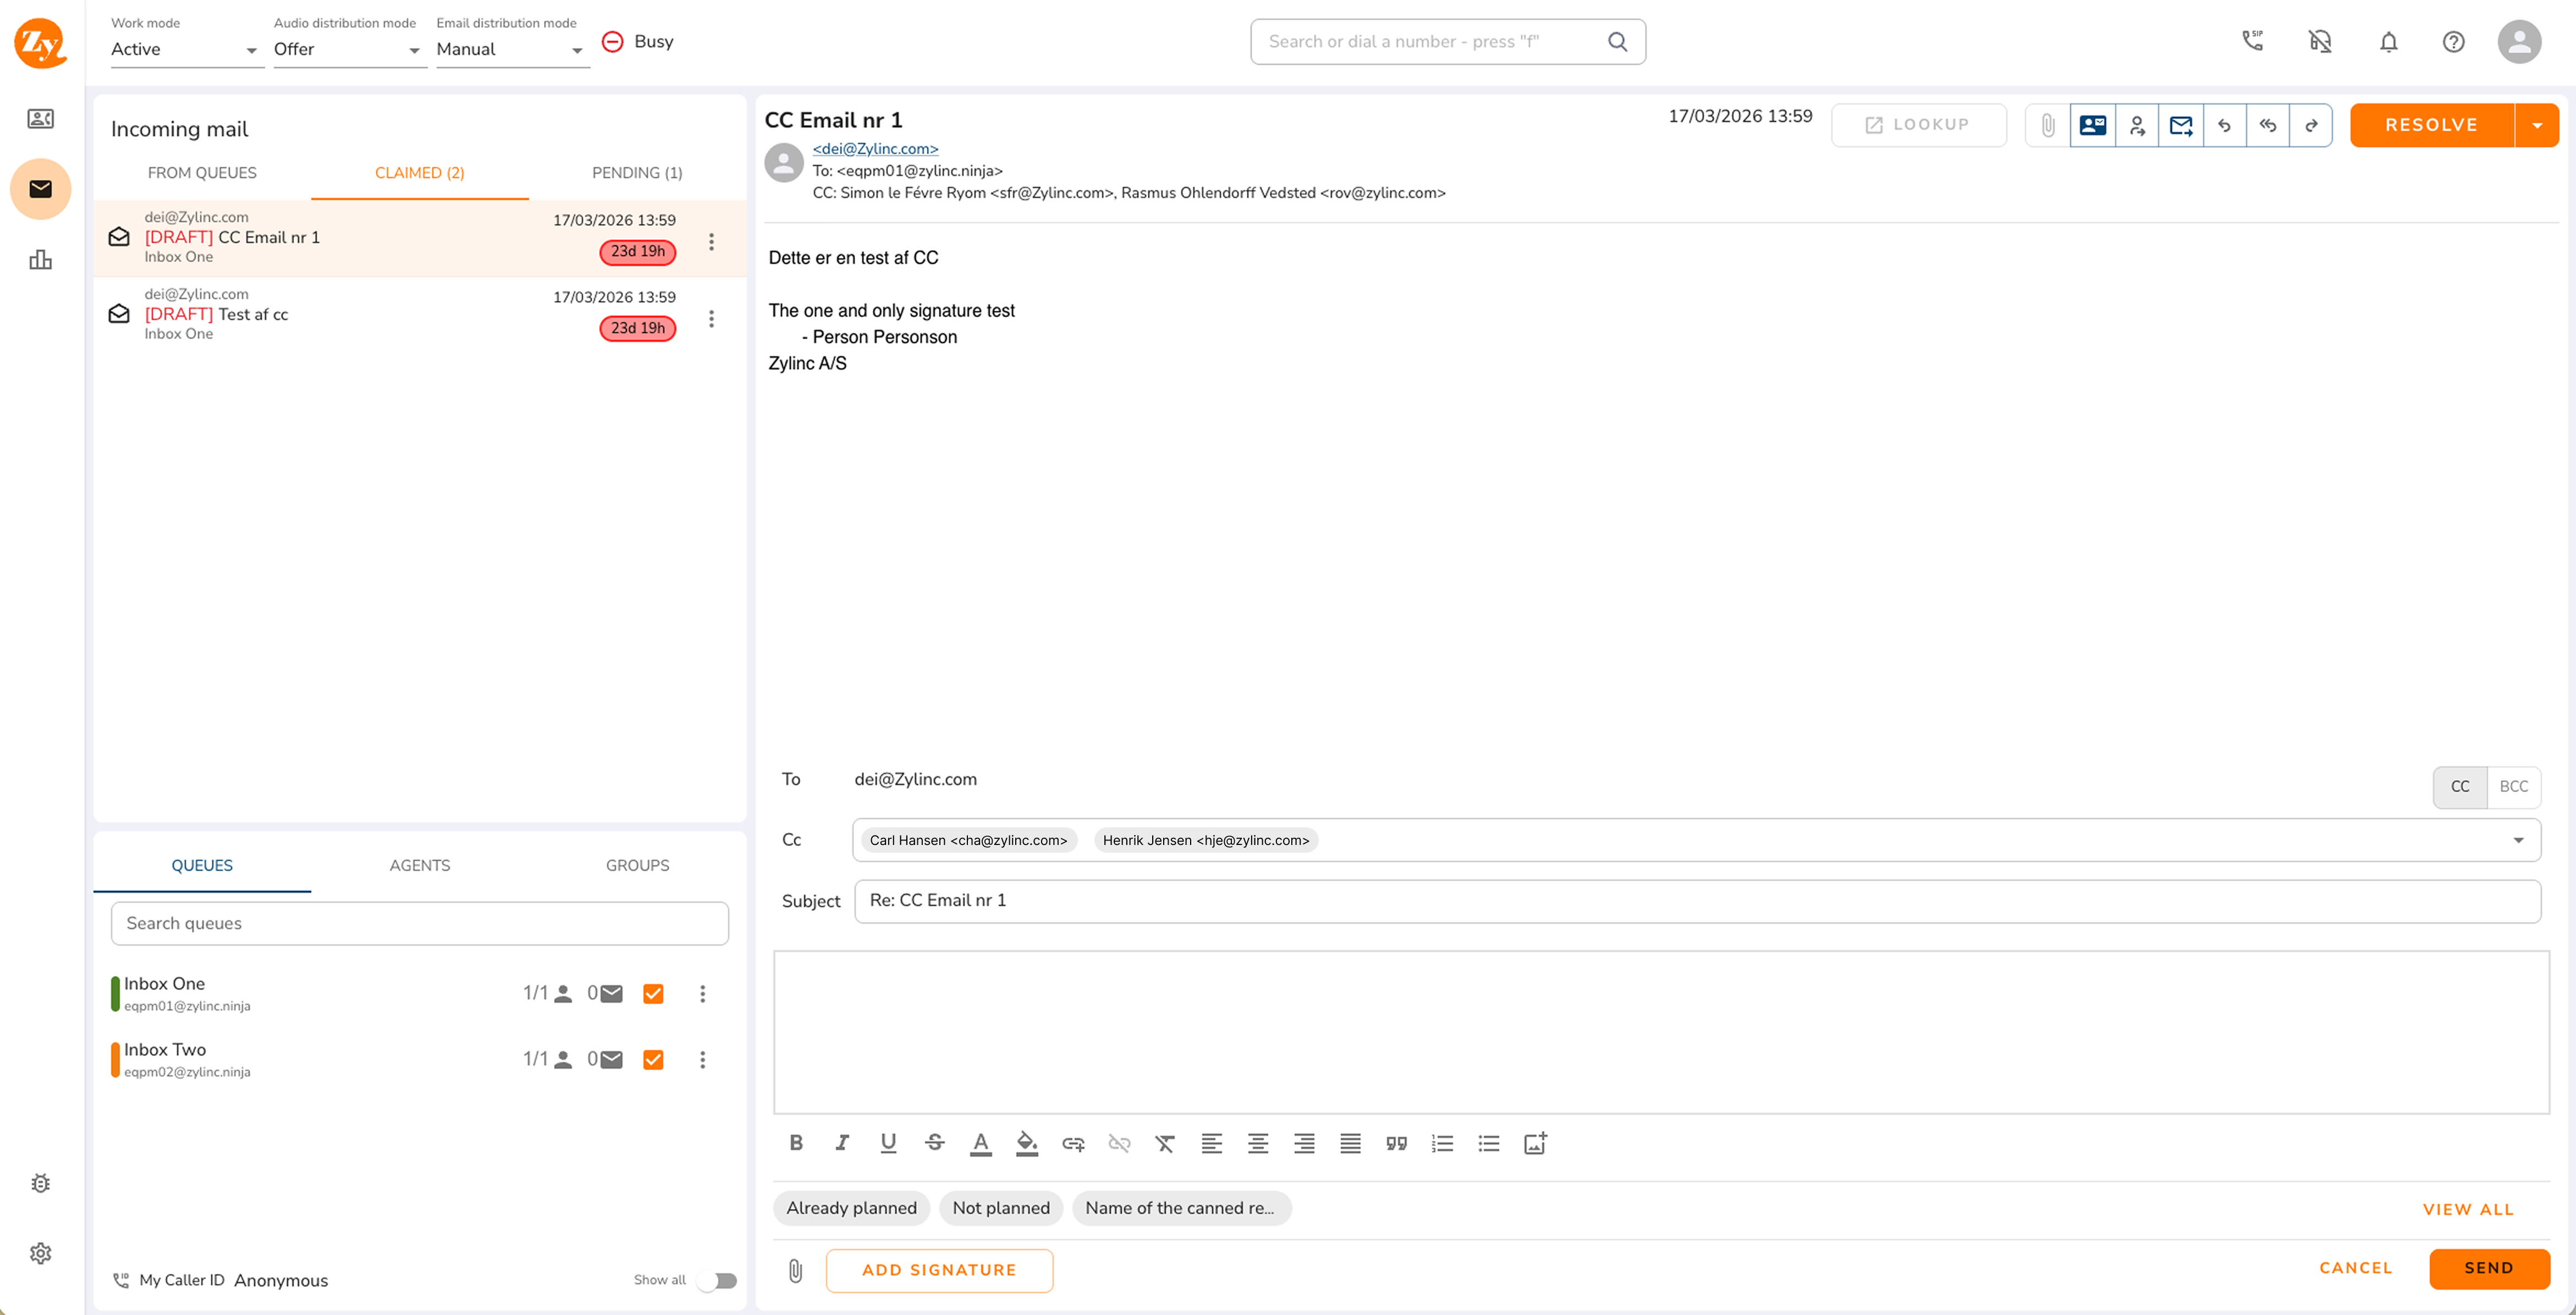Expand Email distribution mode dropdown
2576x1315 pixels.
click(511, 49)
